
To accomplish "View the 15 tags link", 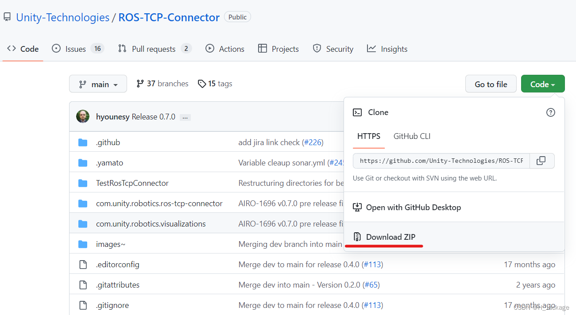I will pos(215,84).
